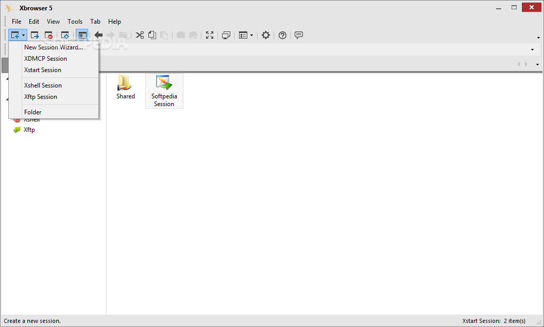Screen dimensions: 544x327
Task: Open Session Properties gear-window icon
Action: point(65,35)
